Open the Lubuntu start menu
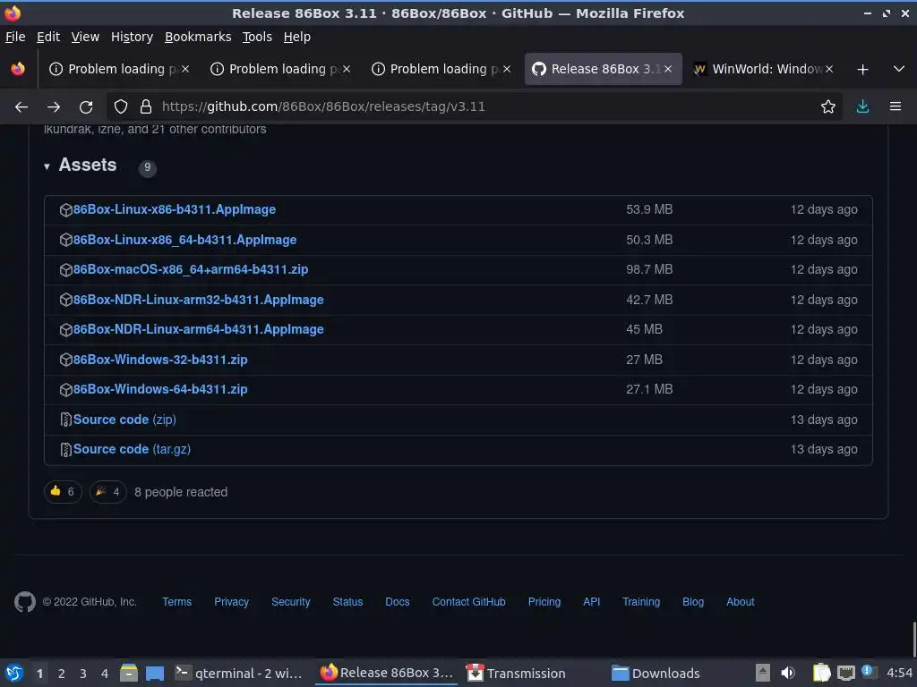Viewport: 917px width, 687px height. pyautogui.click(x=14, y=673)
